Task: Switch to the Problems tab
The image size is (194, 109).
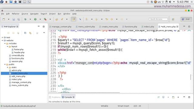Action: [55, 97]
